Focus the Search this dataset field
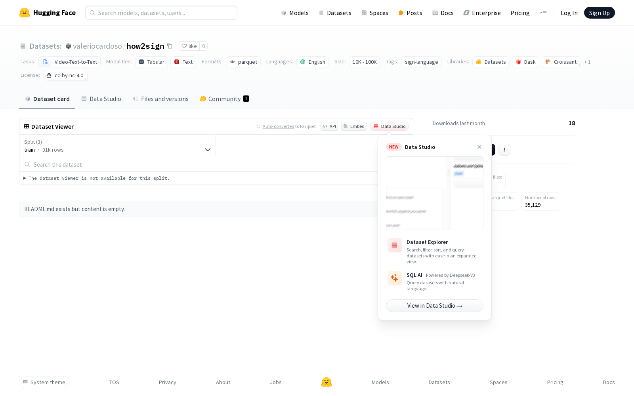The height and width of the screenshot is (396, 634). (198, 164)
